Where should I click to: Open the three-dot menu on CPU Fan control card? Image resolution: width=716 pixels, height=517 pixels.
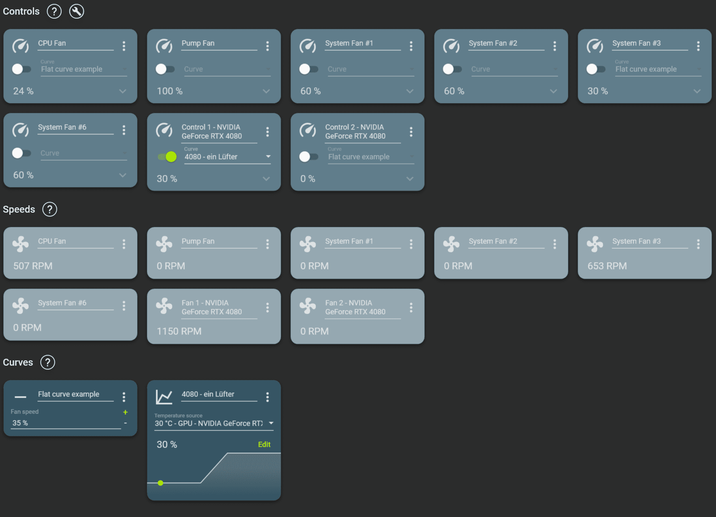124,46
